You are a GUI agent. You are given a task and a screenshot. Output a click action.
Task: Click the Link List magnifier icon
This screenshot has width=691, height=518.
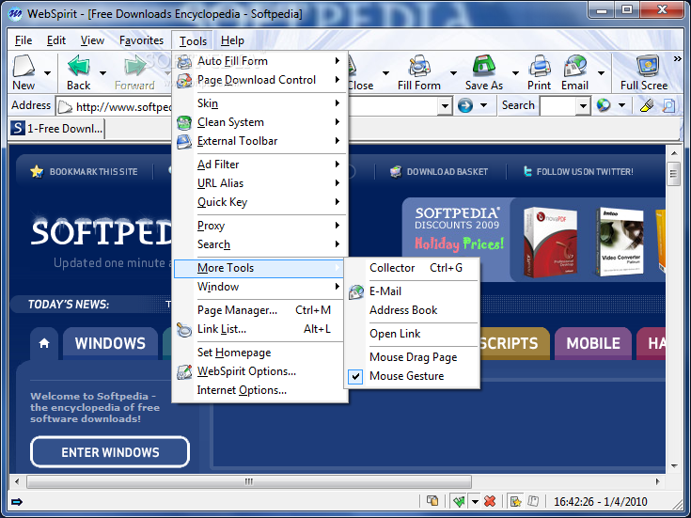tap(184, 329)
